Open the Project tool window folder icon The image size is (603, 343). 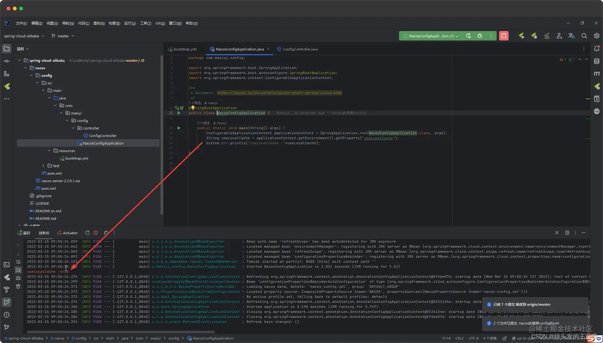coord(6,49)
